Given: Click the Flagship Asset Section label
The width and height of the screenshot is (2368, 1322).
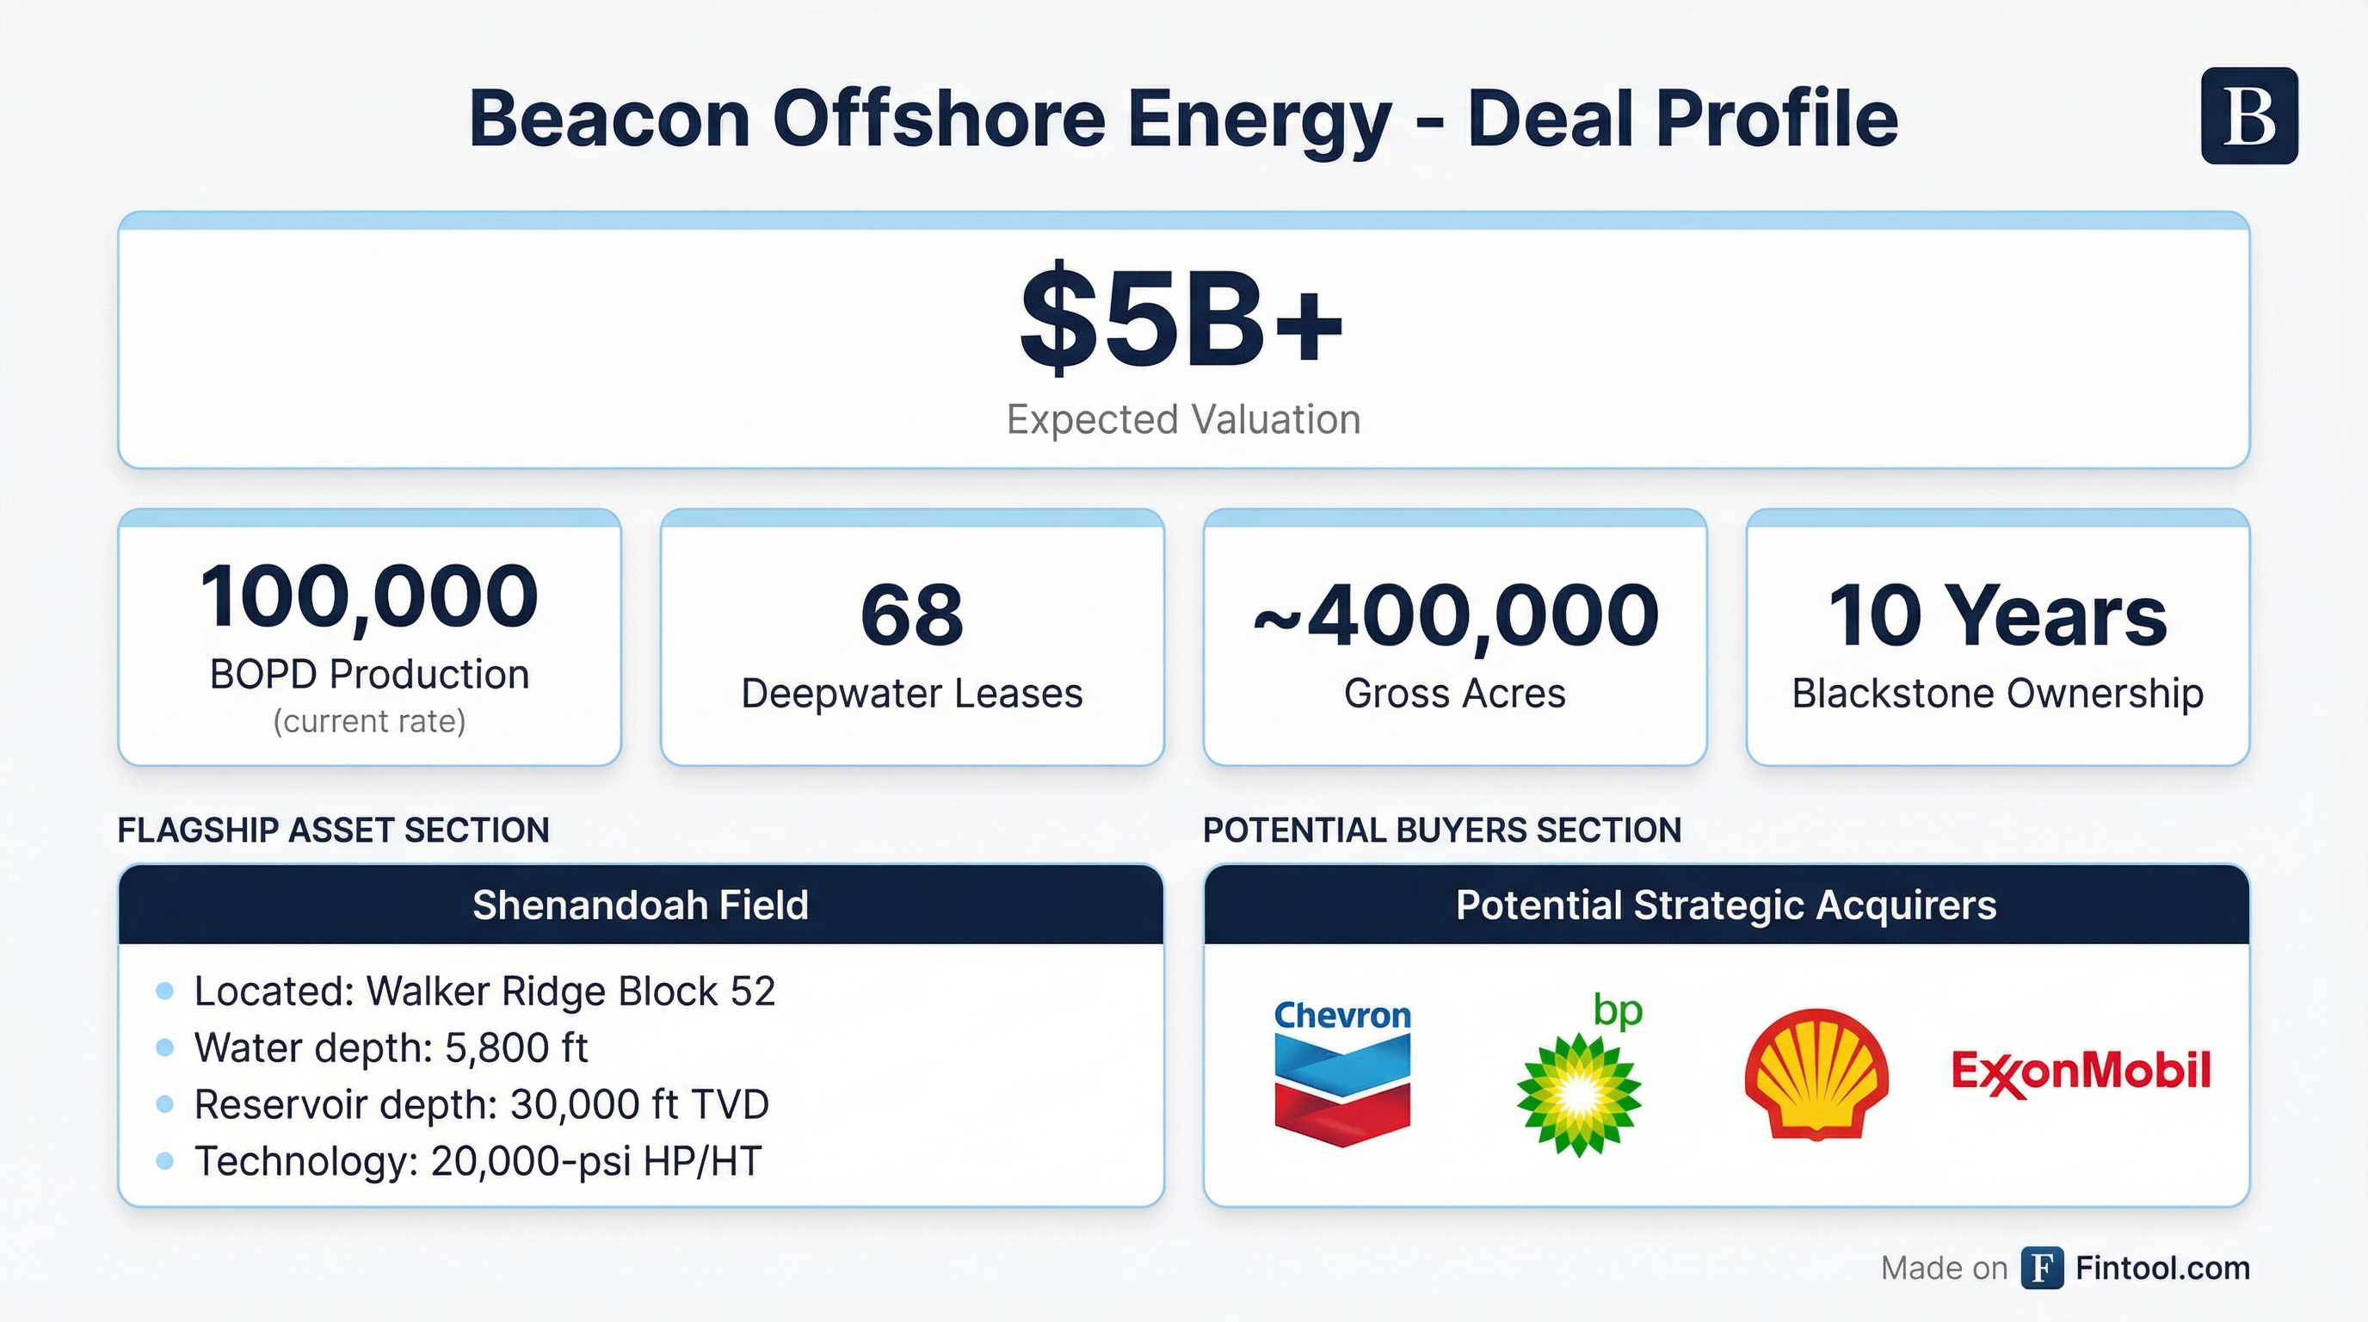Looking at the screenshot, I should 333,831.
